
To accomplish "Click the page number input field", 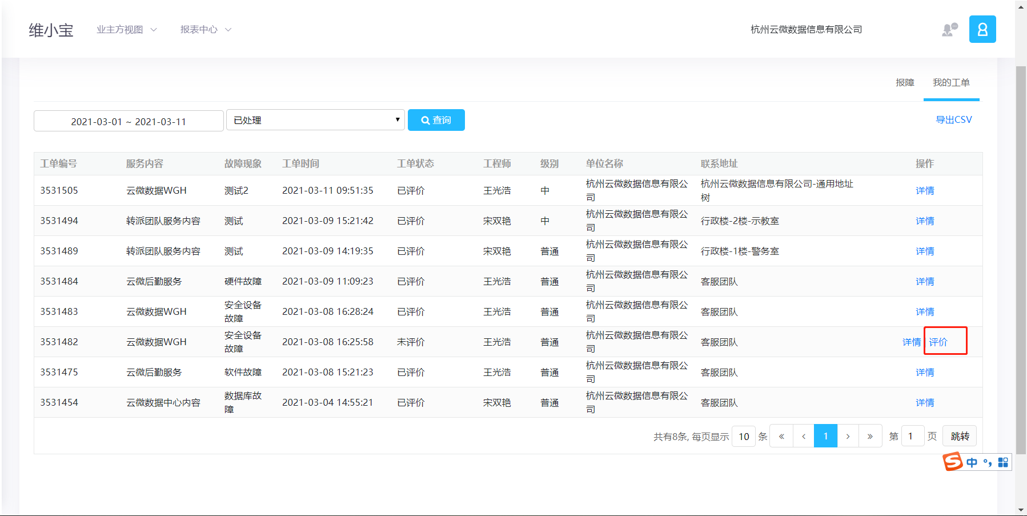I will (913, 436).
